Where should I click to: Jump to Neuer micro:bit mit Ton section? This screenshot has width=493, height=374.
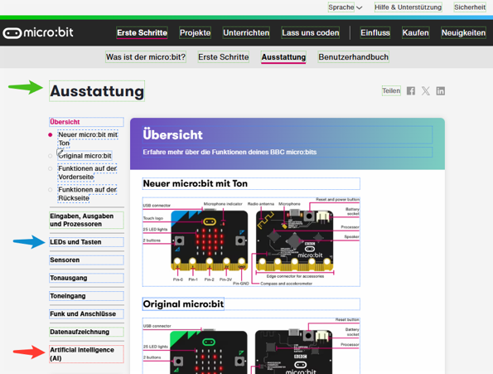[88, 138]
